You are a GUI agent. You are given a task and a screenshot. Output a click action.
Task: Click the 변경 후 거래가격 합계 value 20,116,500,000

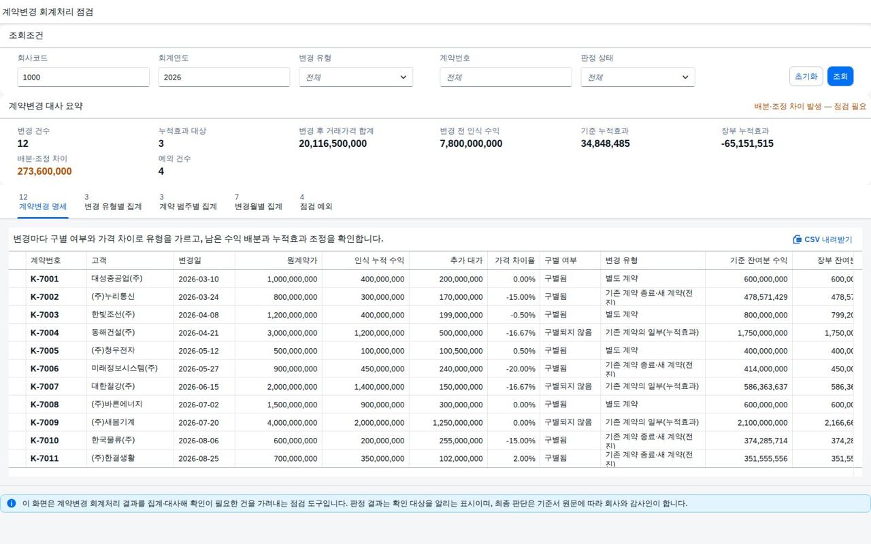[333, 143]
